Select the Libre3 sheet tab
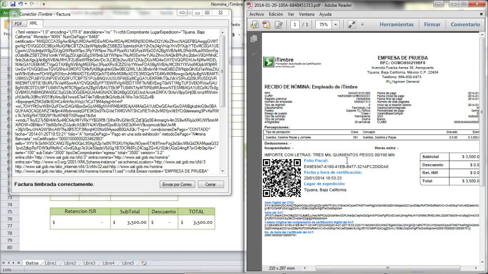This screenshot has width=488, height=274. click(89, 263)
